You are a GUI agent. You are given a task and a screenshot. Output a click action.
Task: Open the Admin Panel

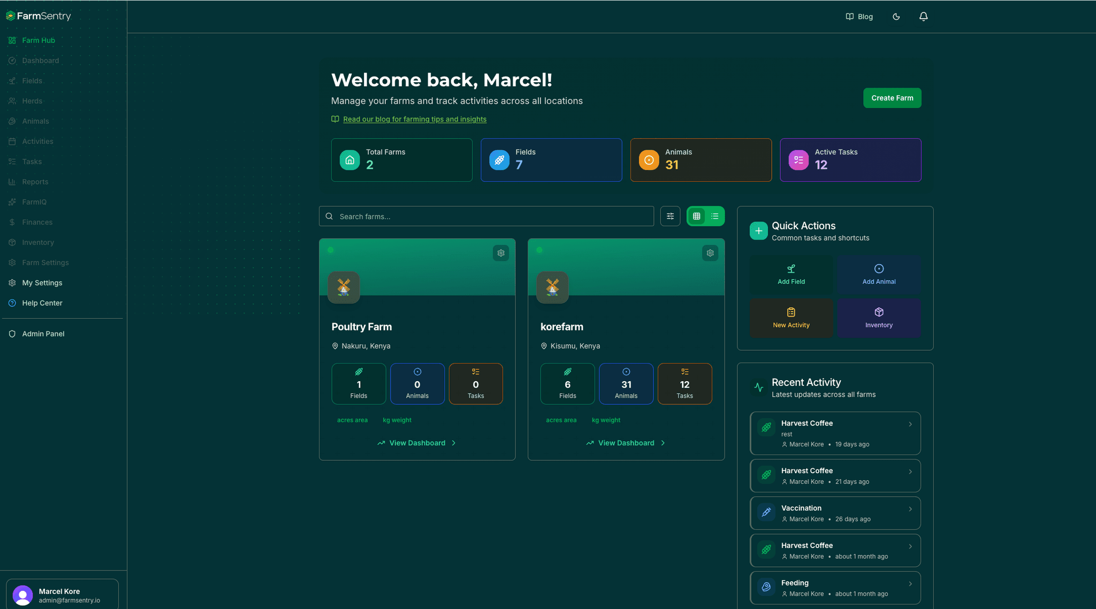(43, 333)
